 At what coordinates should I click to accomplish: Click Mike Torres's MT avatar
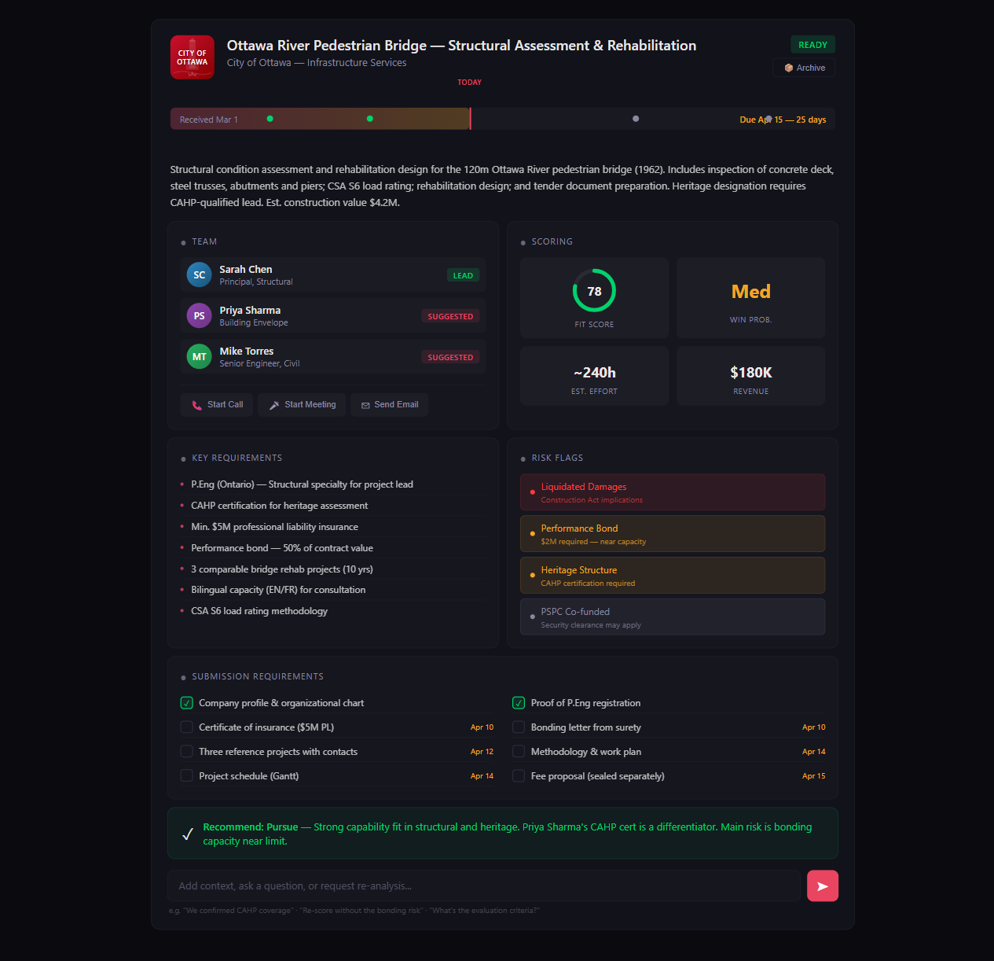[200, 357]
